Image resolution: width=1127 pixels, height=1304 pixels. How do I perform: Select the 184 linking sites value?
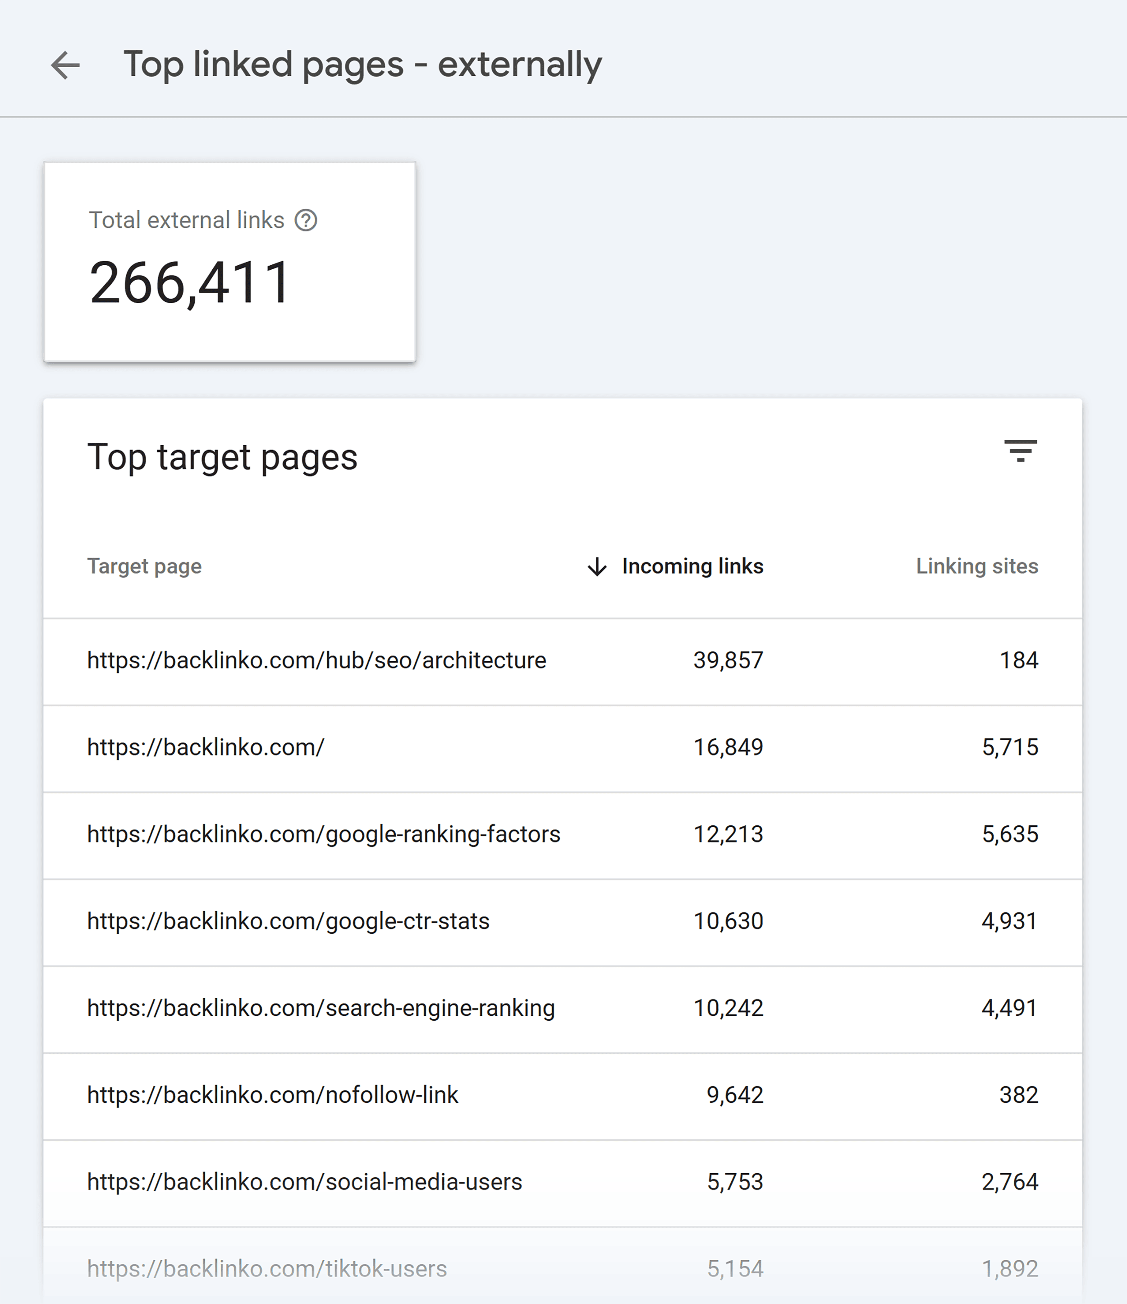click(x=1019, y=660)
